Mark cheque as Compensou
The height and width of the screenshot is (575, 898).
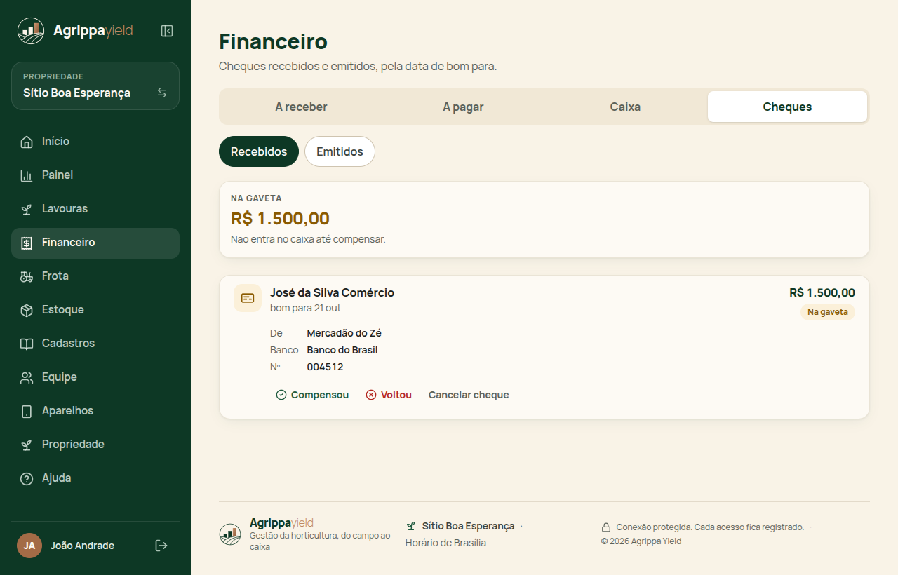[312, 395]
